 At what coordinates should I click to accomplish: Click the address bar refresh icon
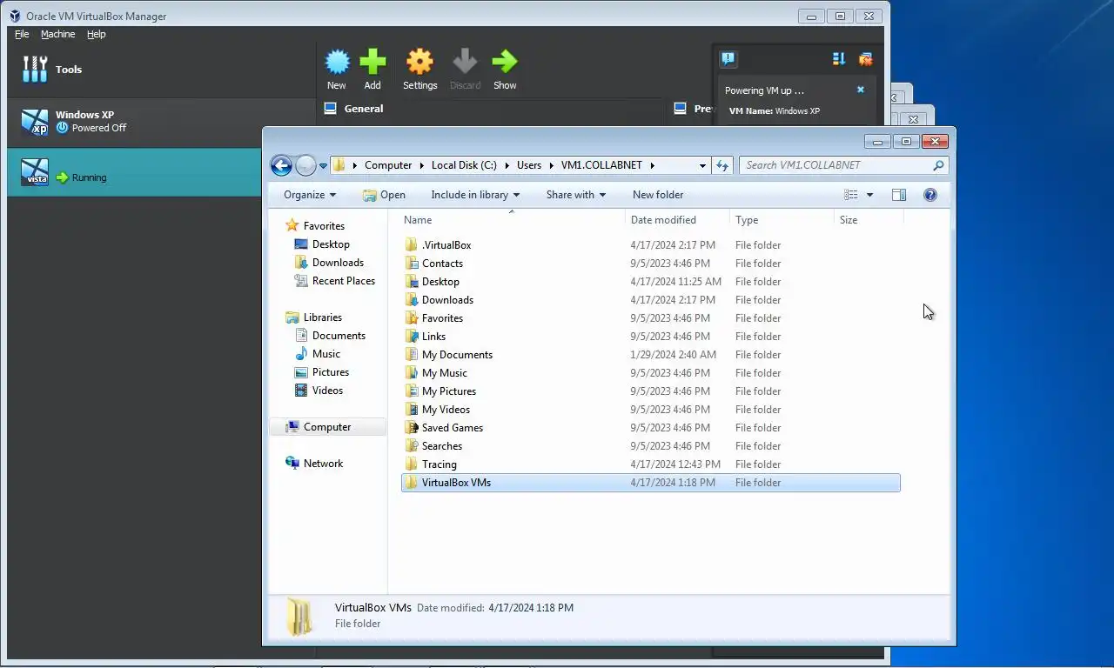tap(722, 165)
